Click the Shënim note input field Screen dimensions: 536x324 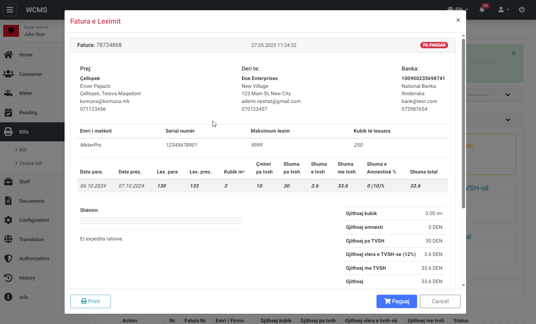161,220
